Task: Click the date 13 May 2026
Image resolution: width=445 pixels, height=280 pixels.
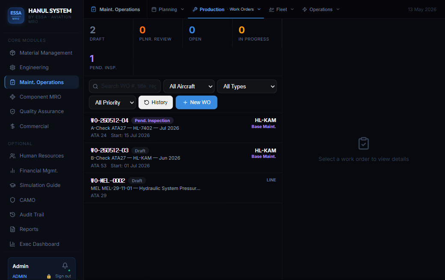Action: [422, 9]
